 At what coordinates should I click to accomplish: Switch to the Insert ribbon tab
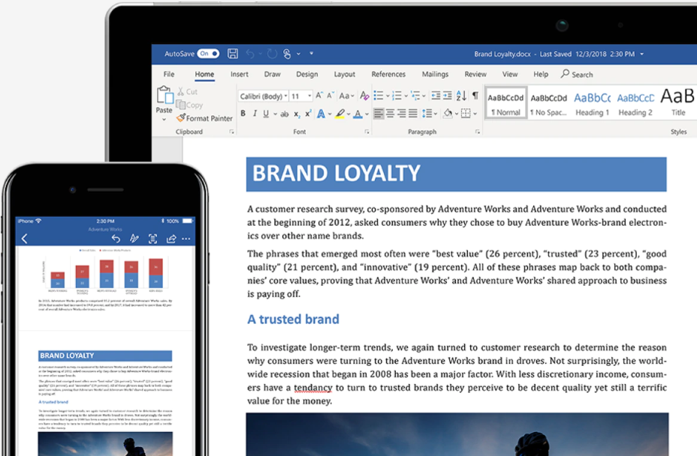(240, 74)
